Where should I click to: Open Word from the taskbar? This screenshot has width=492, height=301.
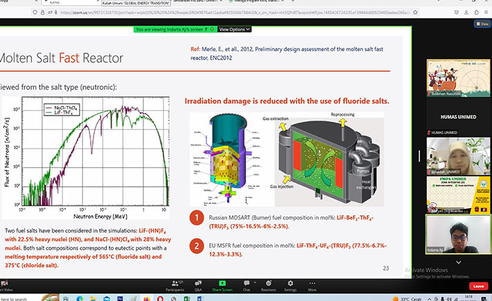(200, 298)
